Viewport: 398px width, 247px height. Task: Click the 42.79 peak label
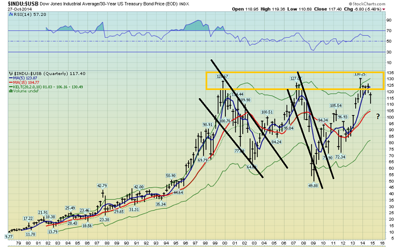point(102,186)
